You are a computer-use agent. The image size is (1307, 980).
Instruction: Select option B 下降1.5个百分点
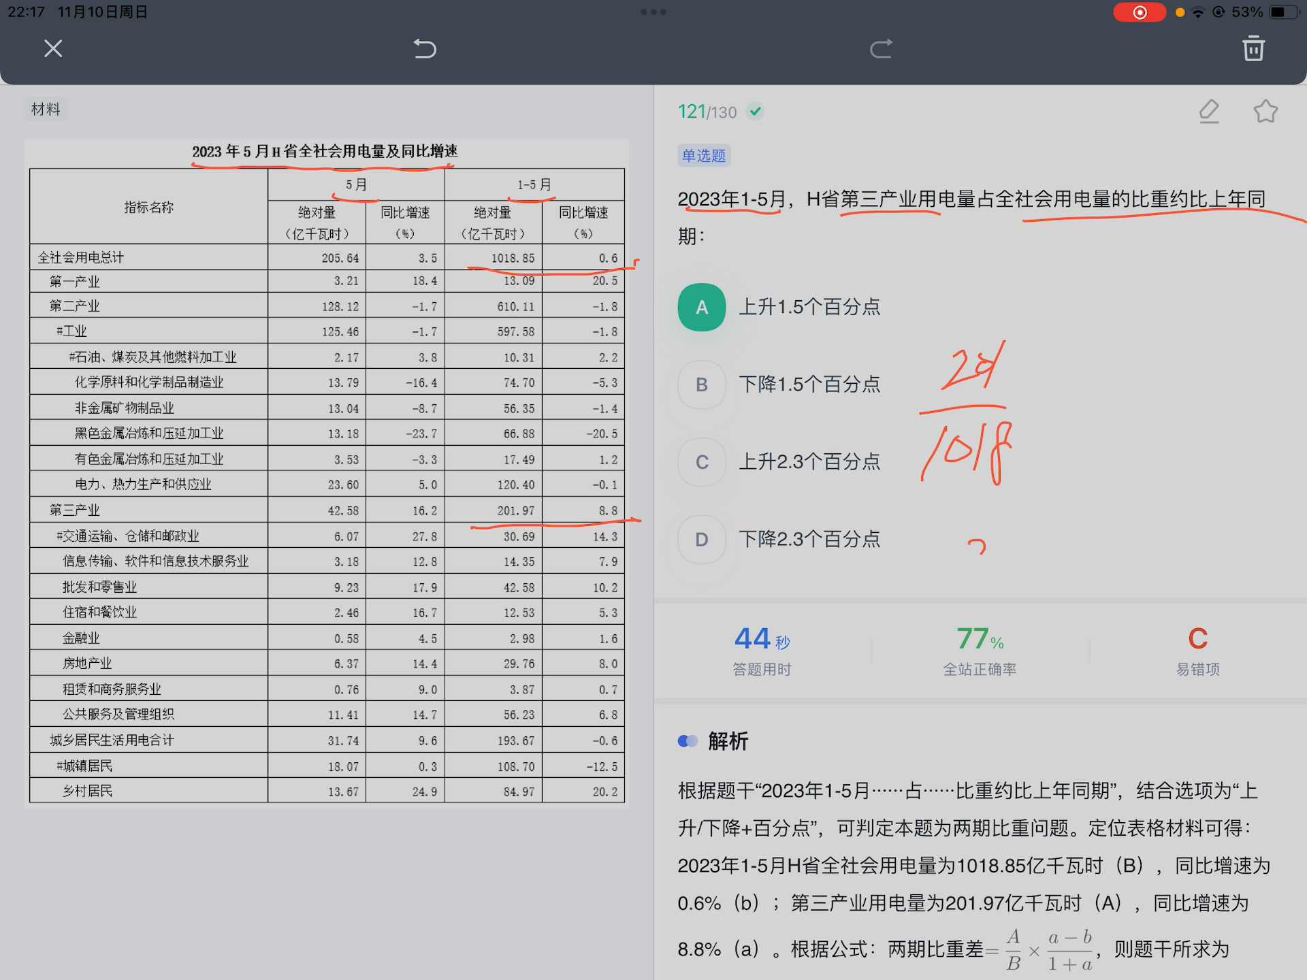[x=779, y=385]
